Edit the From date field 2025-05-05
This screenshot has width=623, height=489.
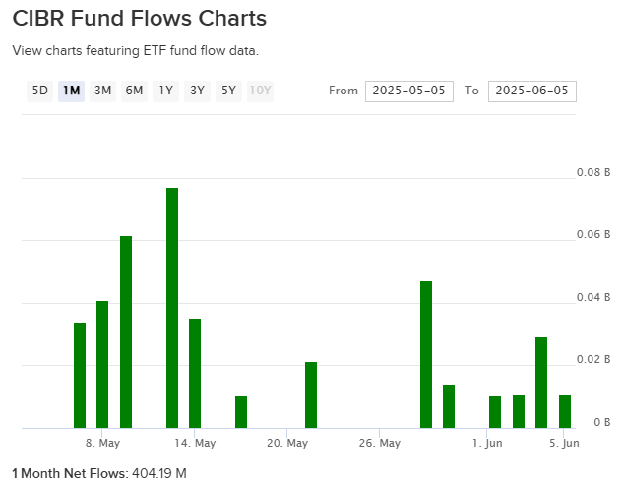click(x=409, y=92)
